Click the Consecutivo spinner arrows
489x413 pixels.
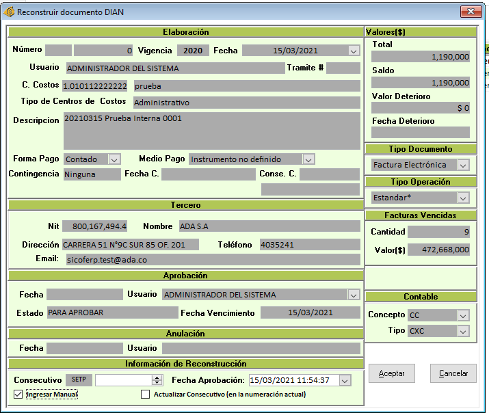pos(157,380)
